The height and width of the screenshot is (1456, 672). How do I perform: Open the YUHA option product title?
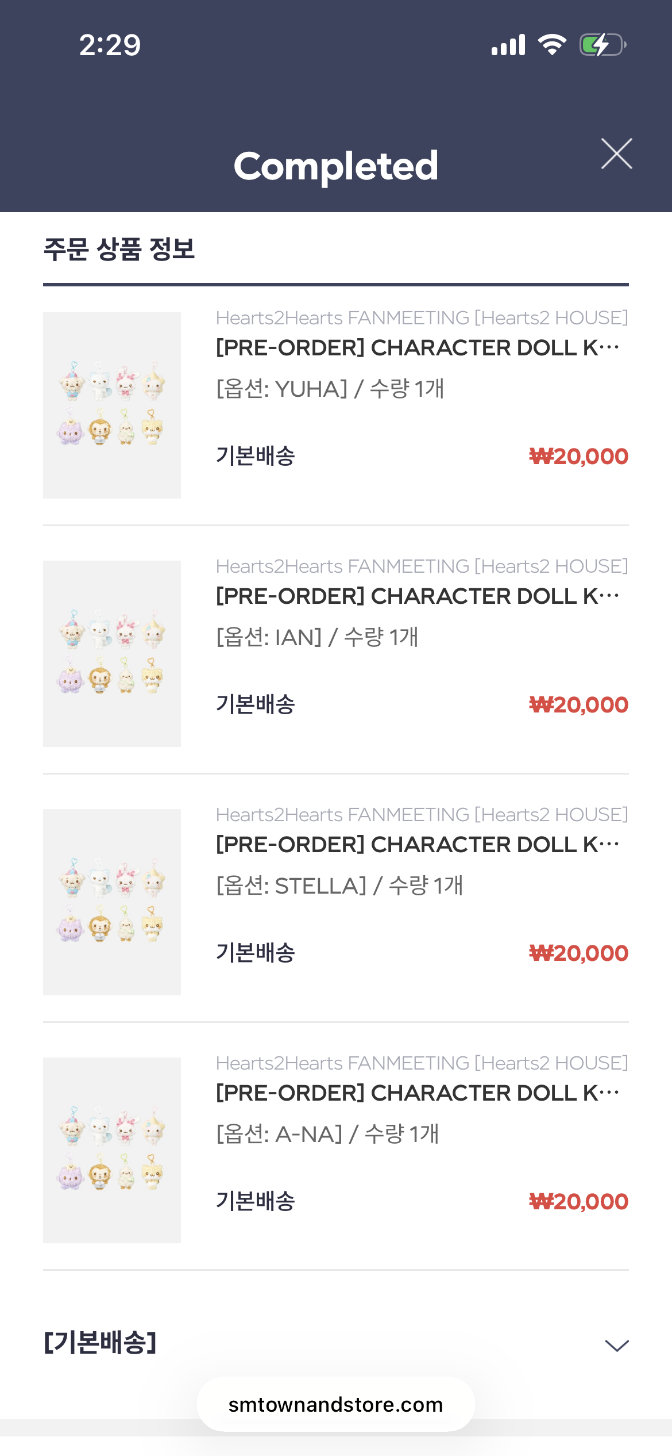[418, 348]
